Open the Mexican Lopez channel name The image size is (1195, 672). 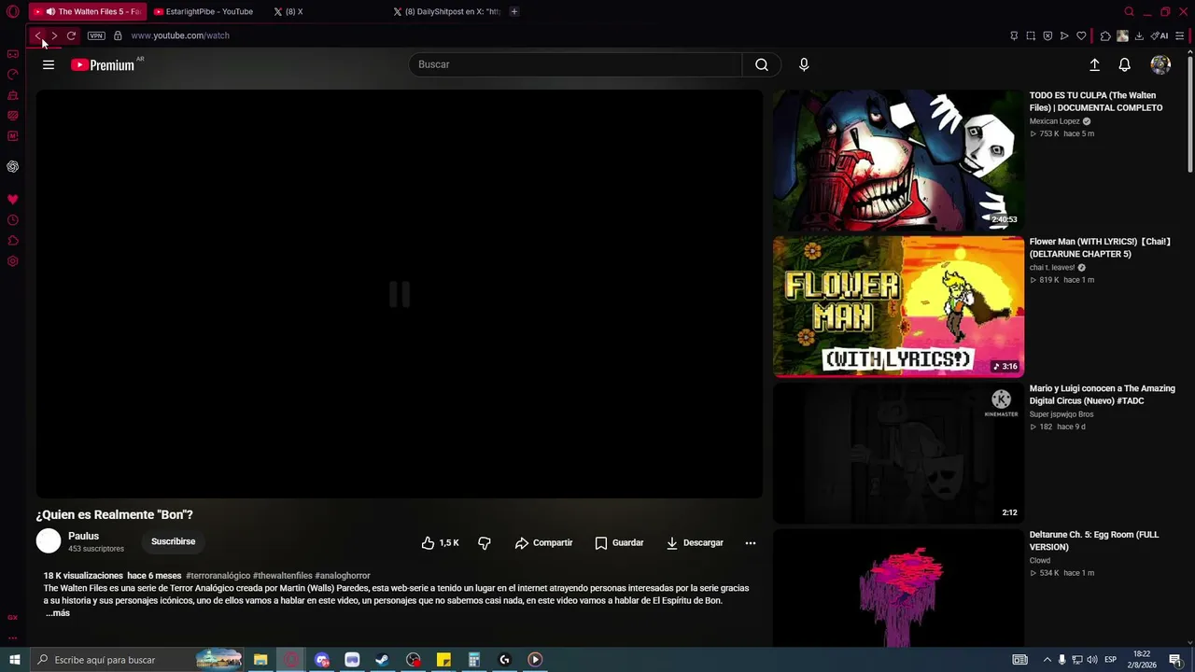coord(1055,121)
